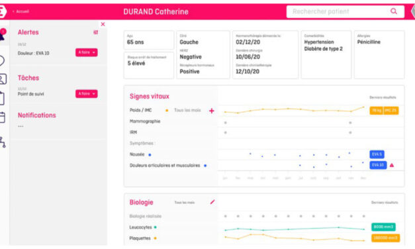Image resolution: width=415 pixels, height=249 pixels.
Task: Click the 12/10/20 chemotherapy date
Action: 248,72
